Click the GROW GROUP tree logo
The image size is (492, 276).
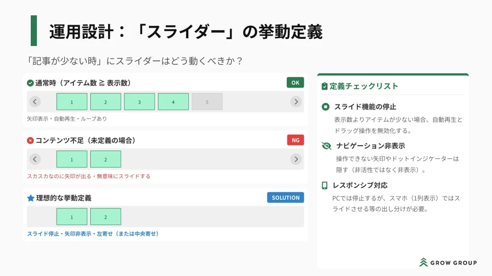[x=423, y=262]
